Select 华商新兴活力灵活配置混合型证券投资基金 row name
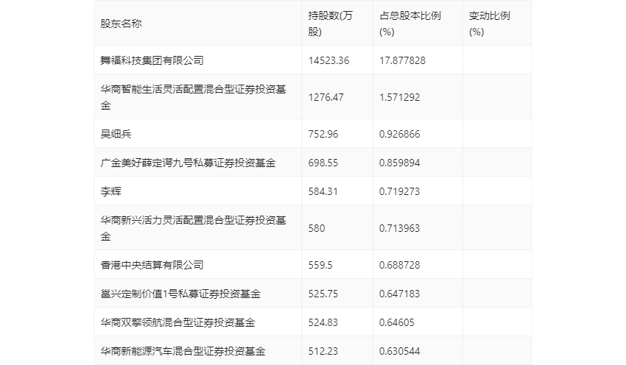The image size is (626, 365). pyautogui.click(x=193, y=228)
